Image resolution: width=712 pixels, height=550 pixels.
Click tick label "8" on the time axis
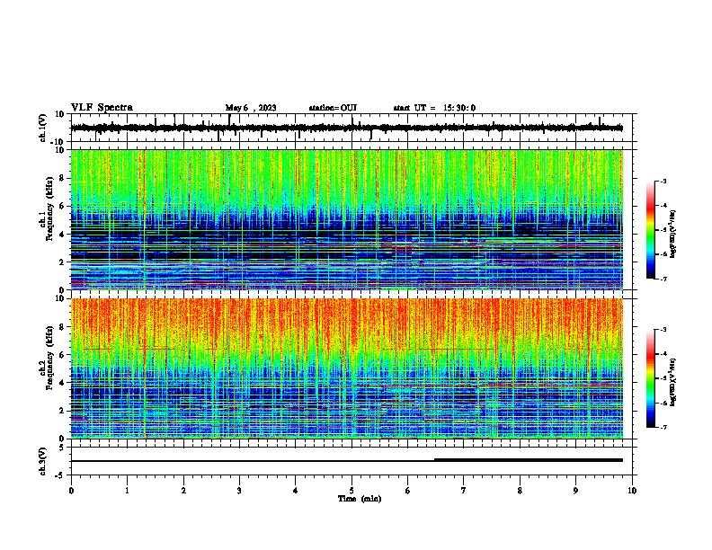(x=520, y=491)
